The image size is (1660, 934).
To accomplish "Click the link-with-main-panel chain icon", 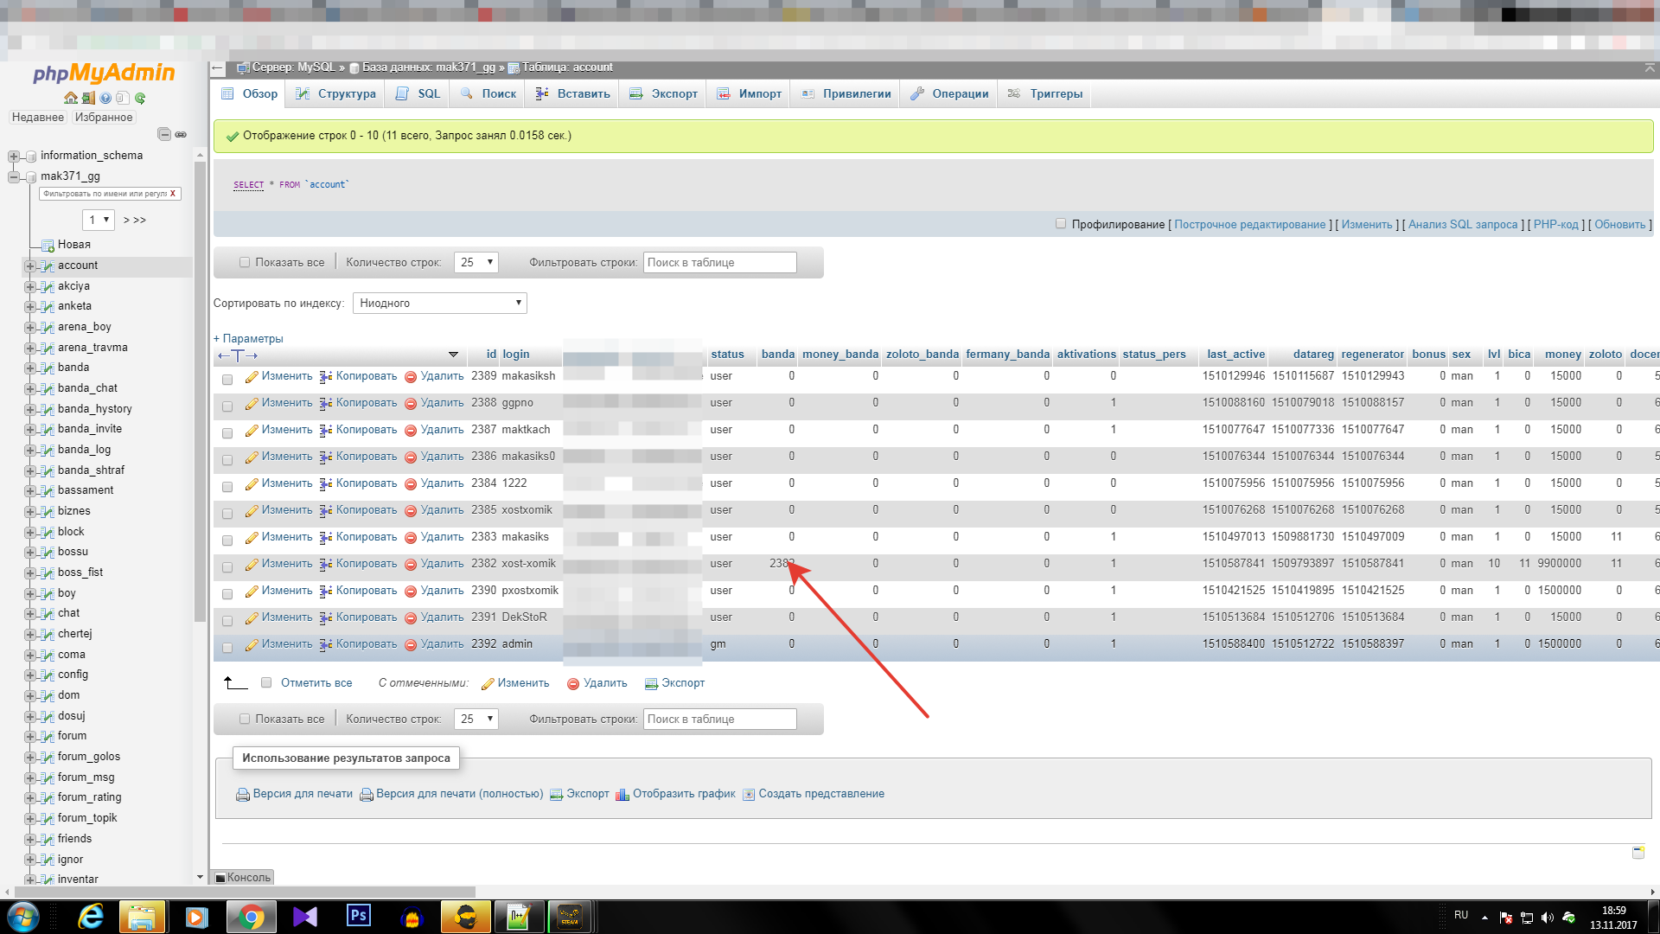I will click(181, 134).
